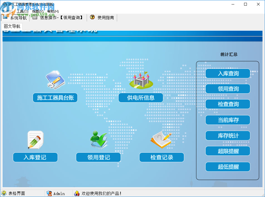Screen dimensions: 265x197
Task: Click the 超限提醒 button
Action: click(228, 151)
